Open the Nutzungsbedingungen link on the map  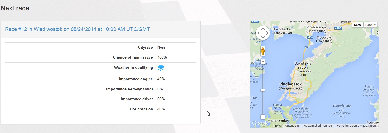click(x=318, y=126)
